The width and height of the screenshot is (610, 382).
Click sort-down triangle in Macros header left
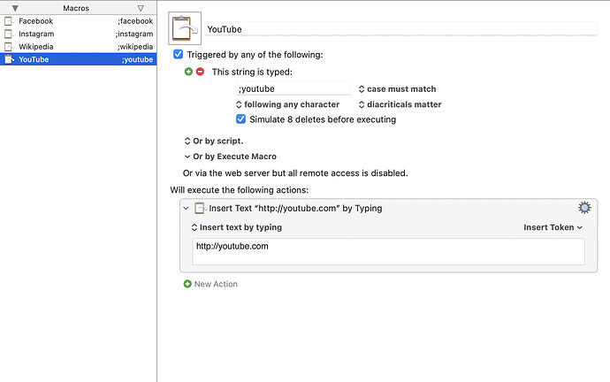click(x=15, y=8)
